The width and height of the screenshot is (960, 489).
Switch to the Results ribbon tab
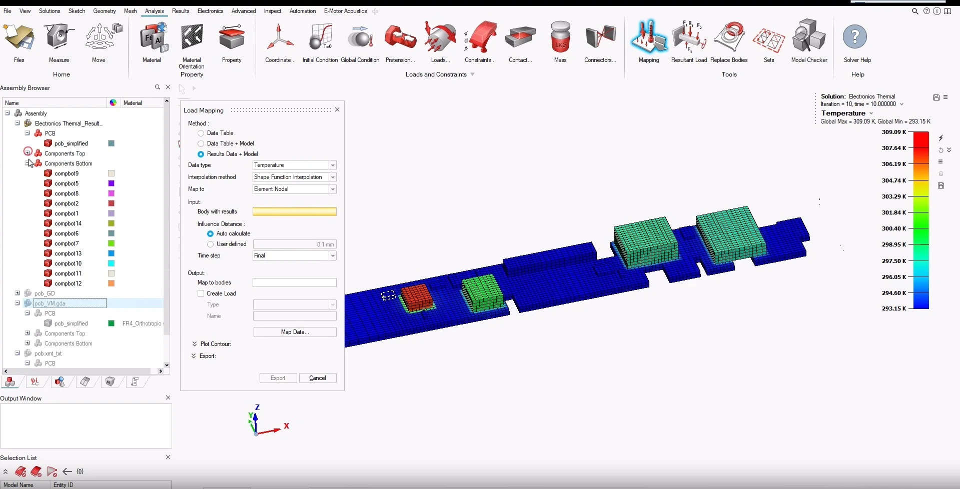(x=181, y=11)
